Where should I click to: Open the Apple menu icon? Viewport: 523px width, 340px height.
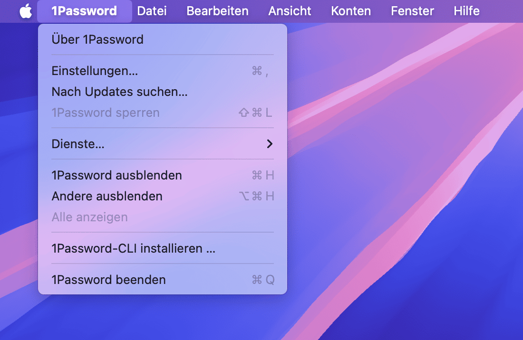click(26, 11)
